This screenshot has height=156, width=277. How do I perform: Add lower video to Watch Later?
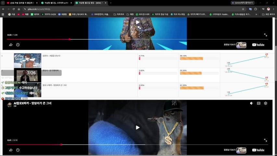click(x=18, y=150)
